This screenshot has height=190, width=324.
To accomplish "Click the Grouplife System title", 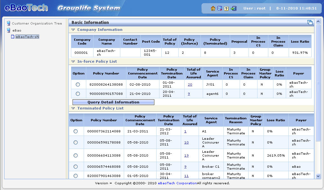I will coord(89,8).
